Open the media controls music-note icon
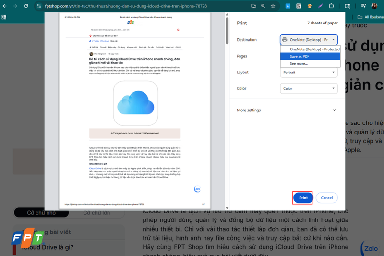 [364, 6]
